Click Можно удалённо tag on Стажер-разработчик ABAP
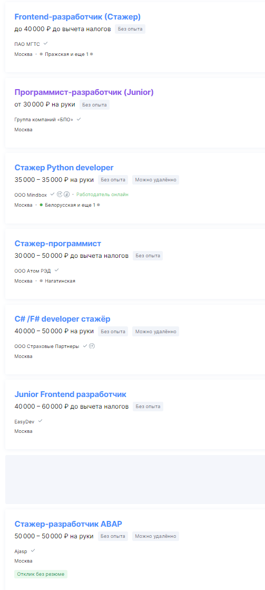This screenshot has width=265, height=590. click(x=155, y=536)
